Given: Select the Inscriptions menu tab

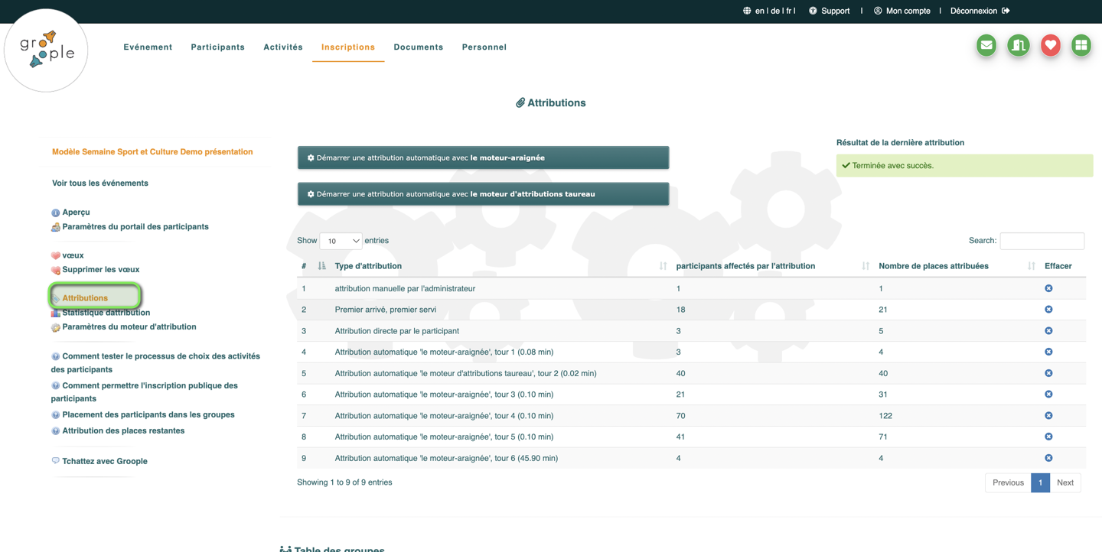Looking at the screenshot, I should tap(348, 47).
